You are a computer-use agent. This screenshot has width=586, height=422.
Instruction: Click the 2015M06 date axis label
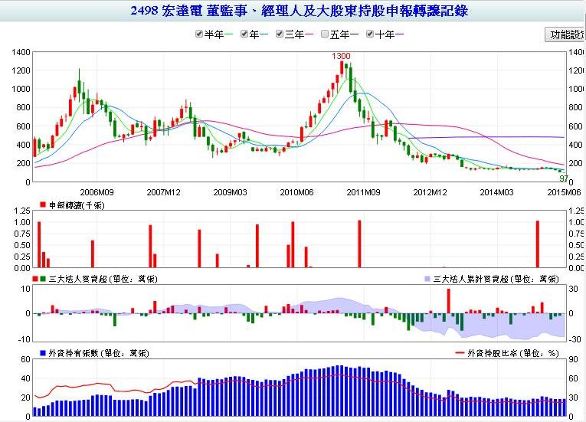pyautogui.click(x=564, y=192)
